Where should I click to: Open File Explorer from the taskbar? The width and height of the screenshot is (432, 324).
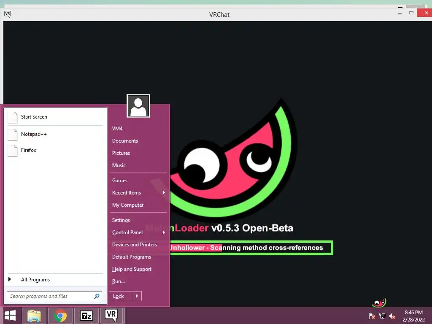34,316
